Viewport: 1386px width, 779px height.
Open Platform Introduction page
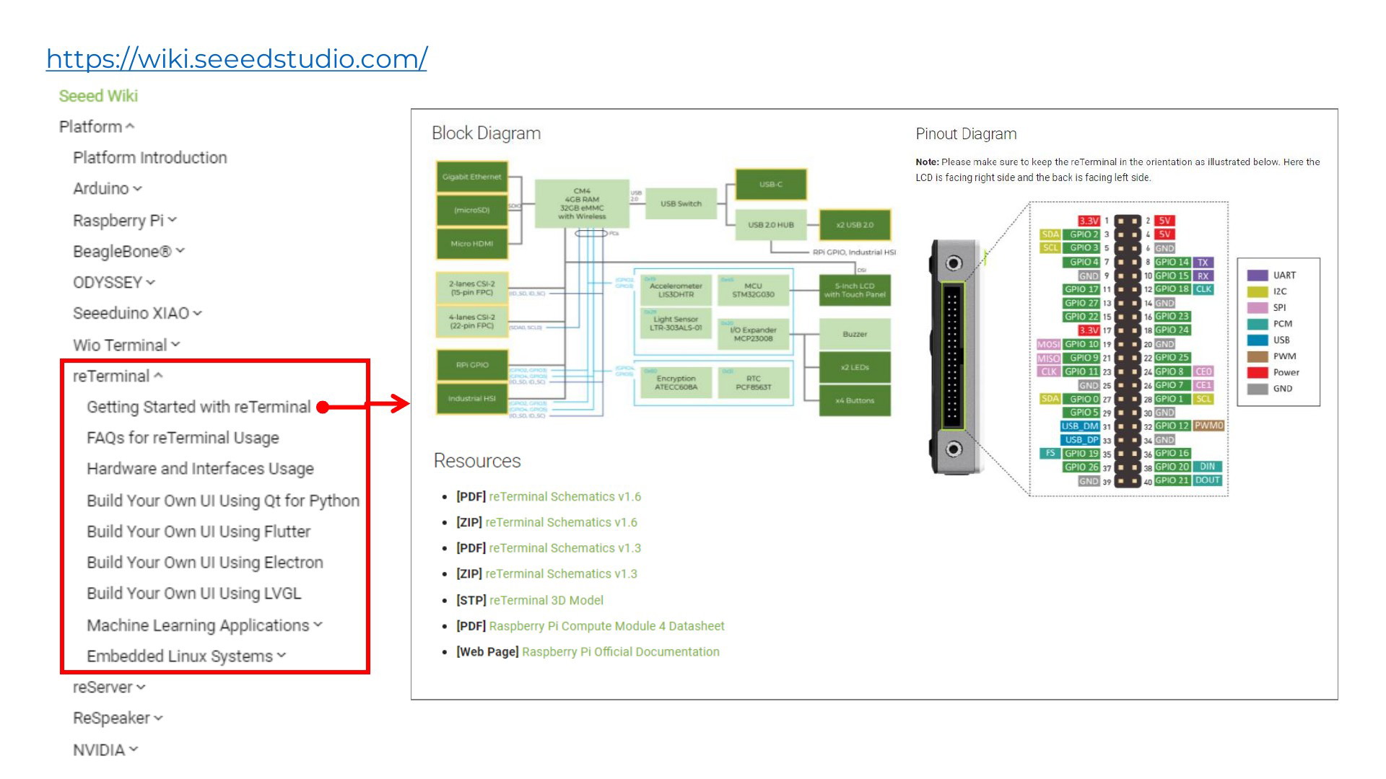[149, 157]
